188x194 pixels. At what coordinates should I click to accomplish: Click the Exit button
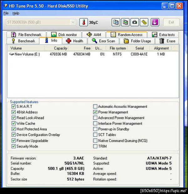[171, 22]
